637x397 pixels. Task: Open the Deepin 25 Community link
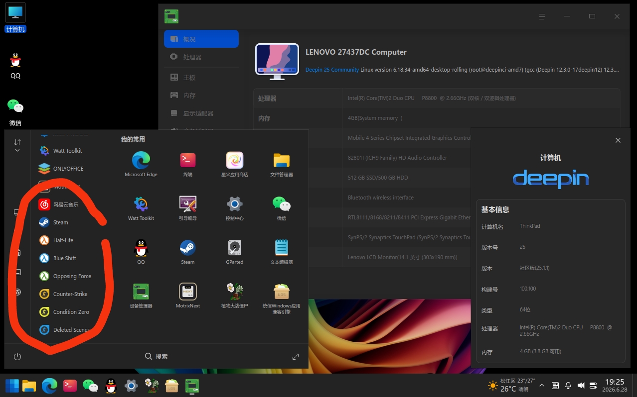click(x=332, y=70)
